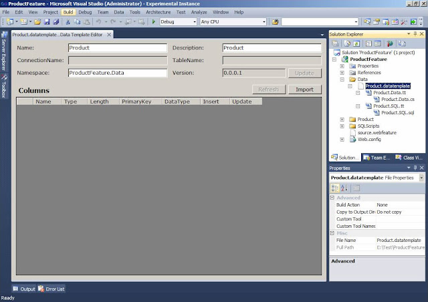
Task: Open the Find combo box dropdown
Action: pyautogui.click(x=356, y=22)
